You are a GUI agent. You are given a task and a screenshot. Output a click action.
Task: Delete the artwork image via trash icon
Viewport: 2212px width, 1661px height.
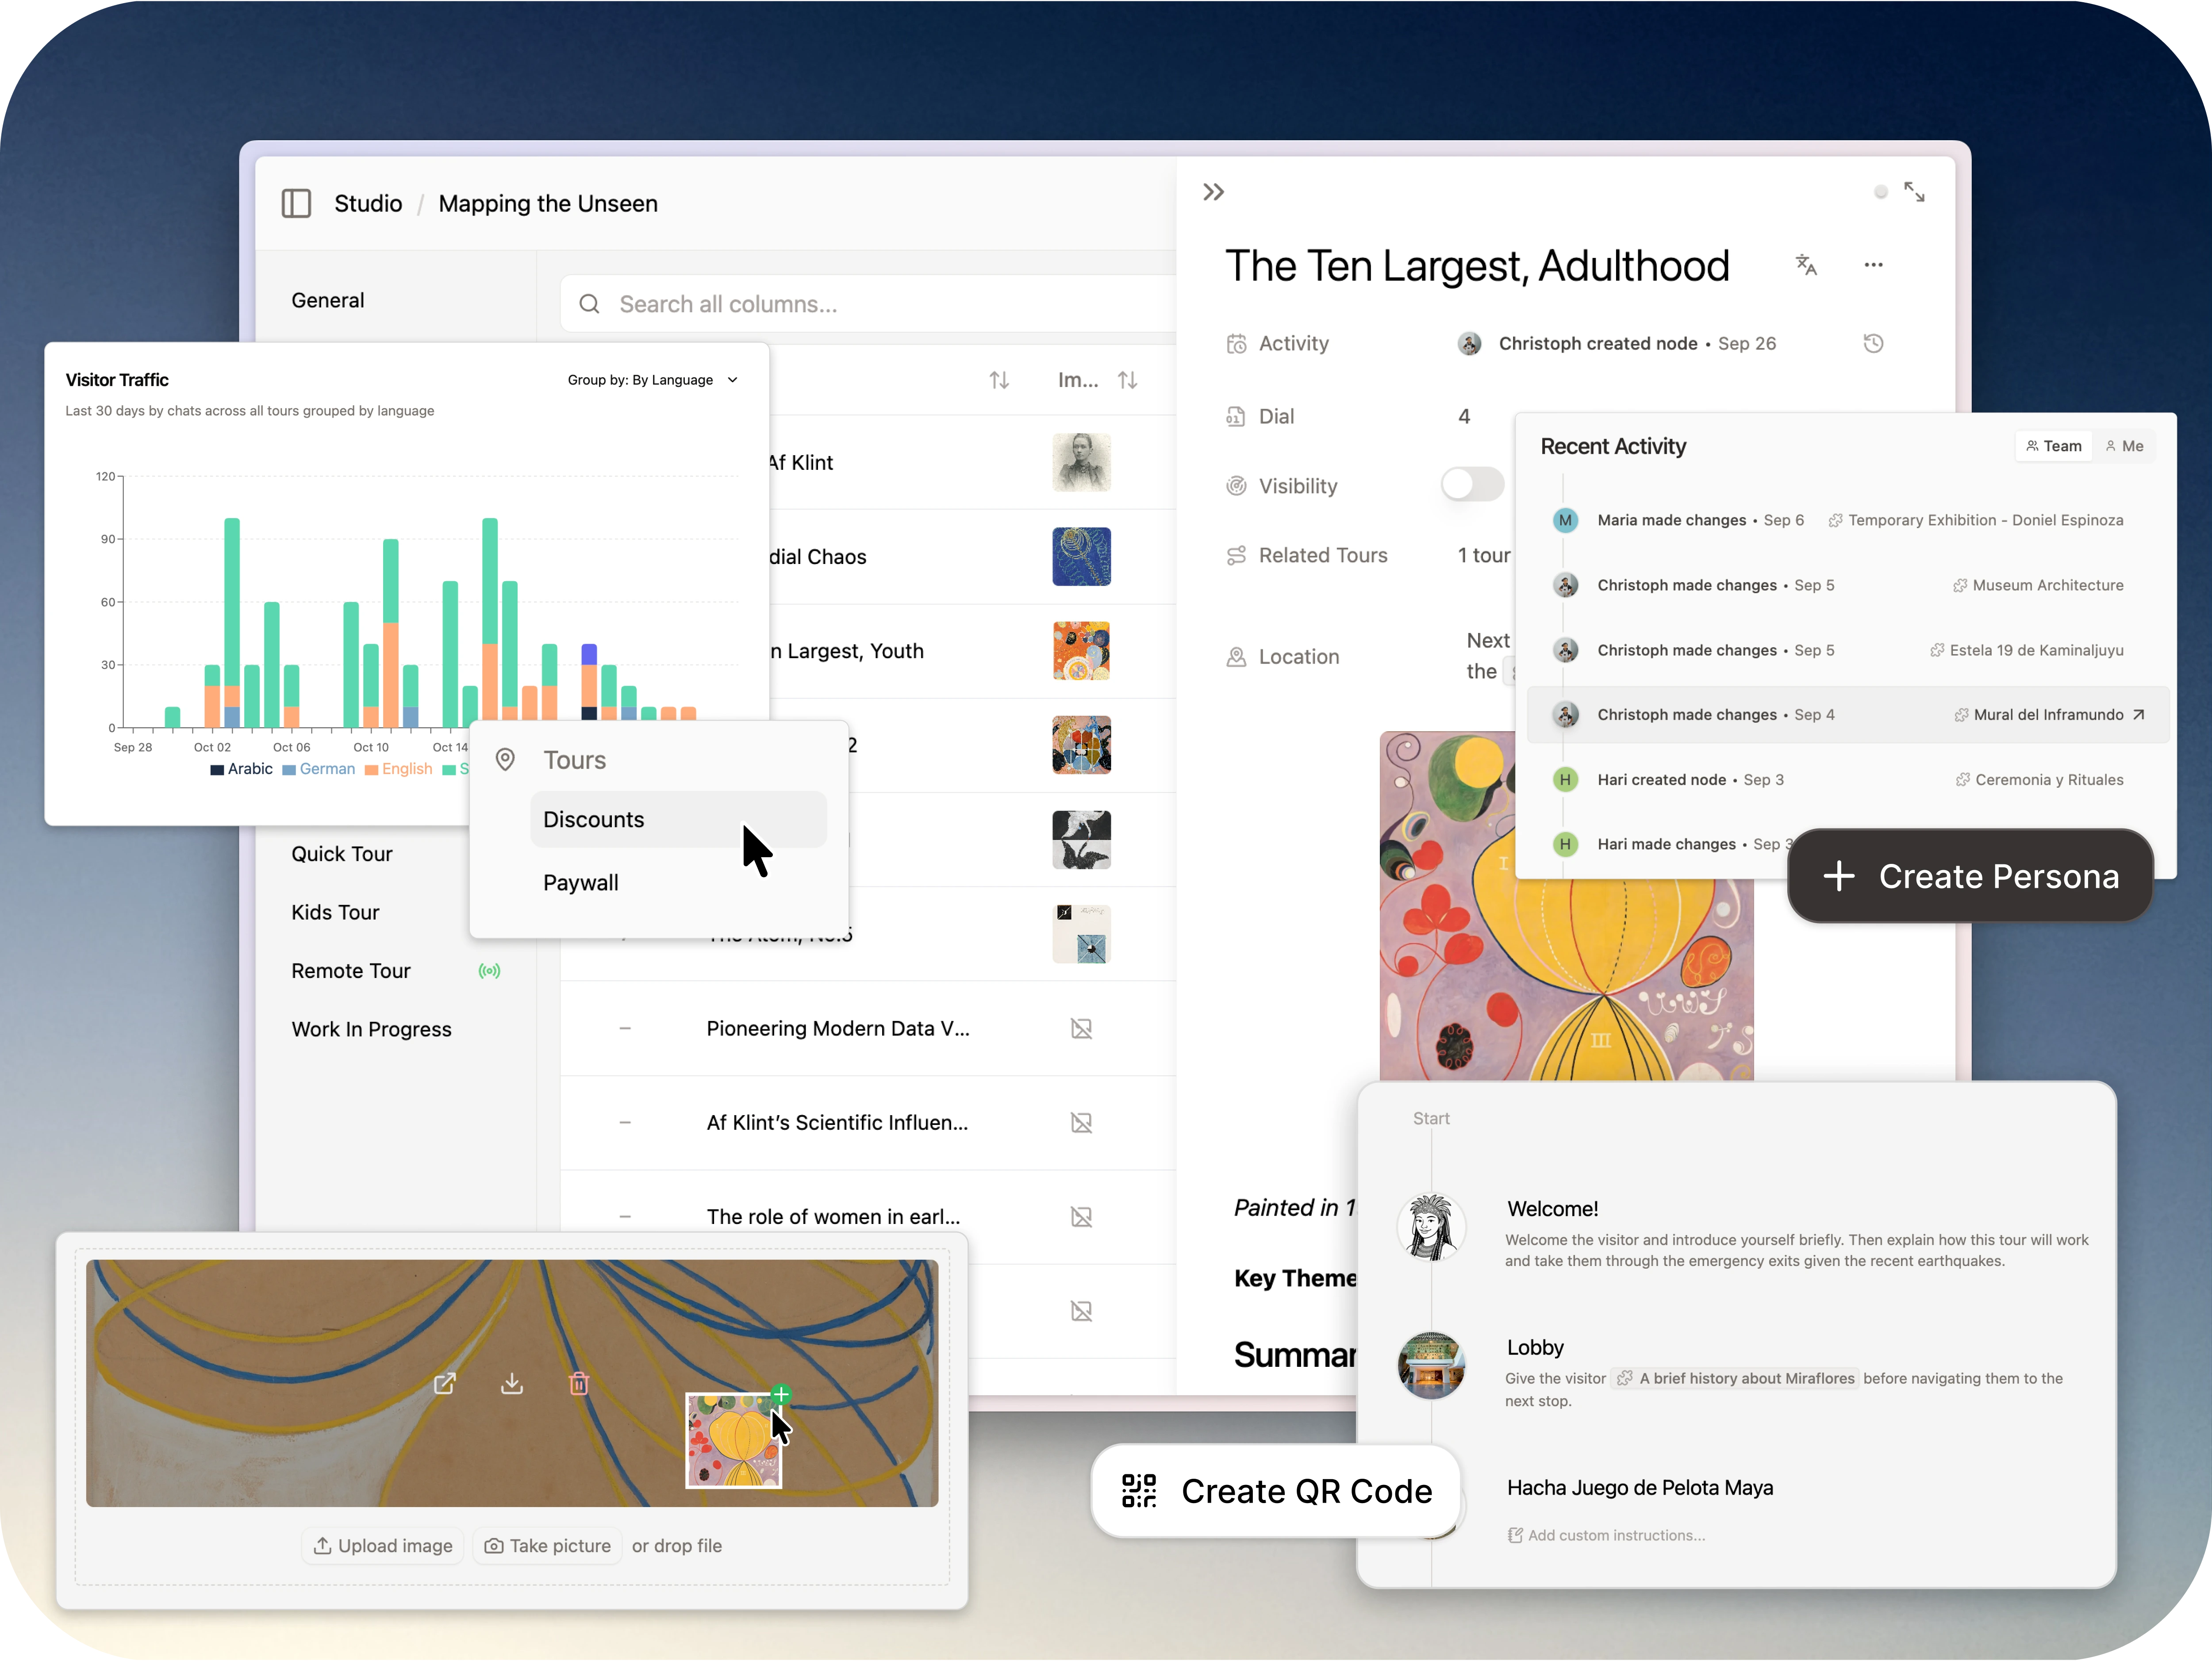(579, 1383)
